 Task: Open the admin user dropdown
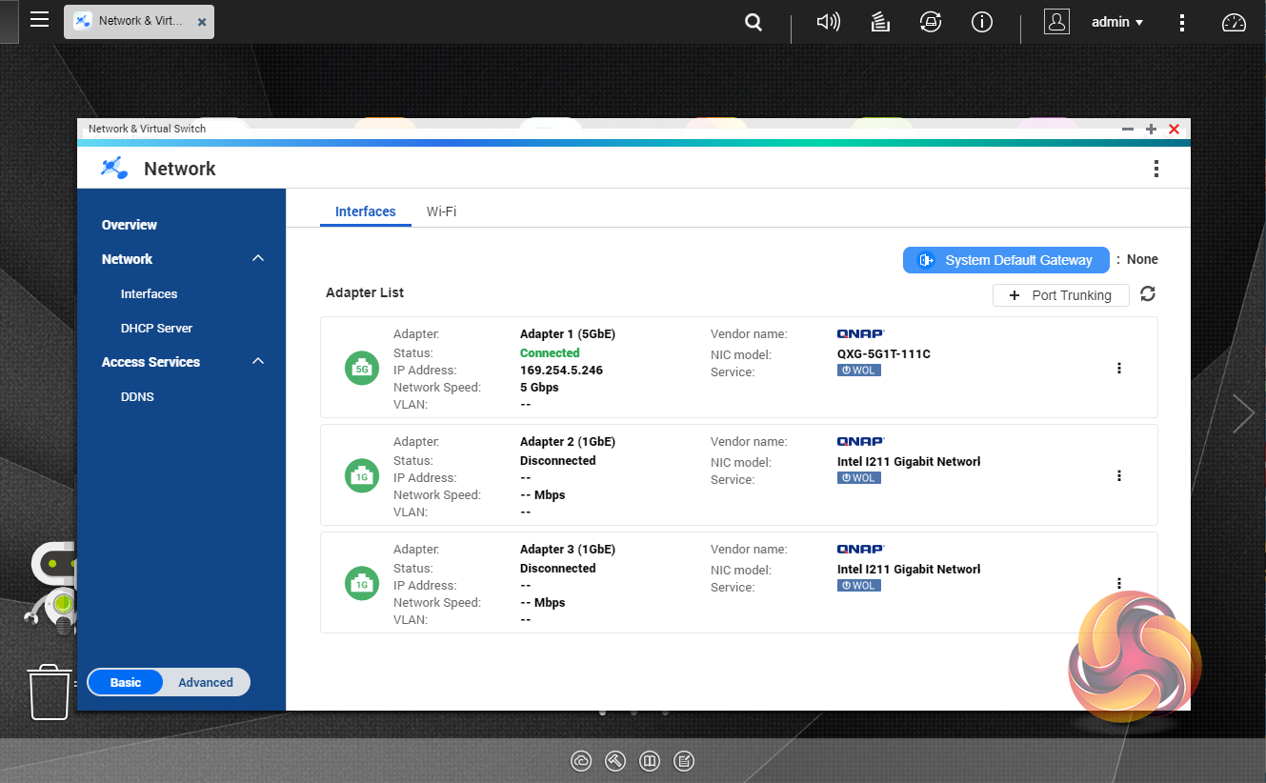[1117, 22]
